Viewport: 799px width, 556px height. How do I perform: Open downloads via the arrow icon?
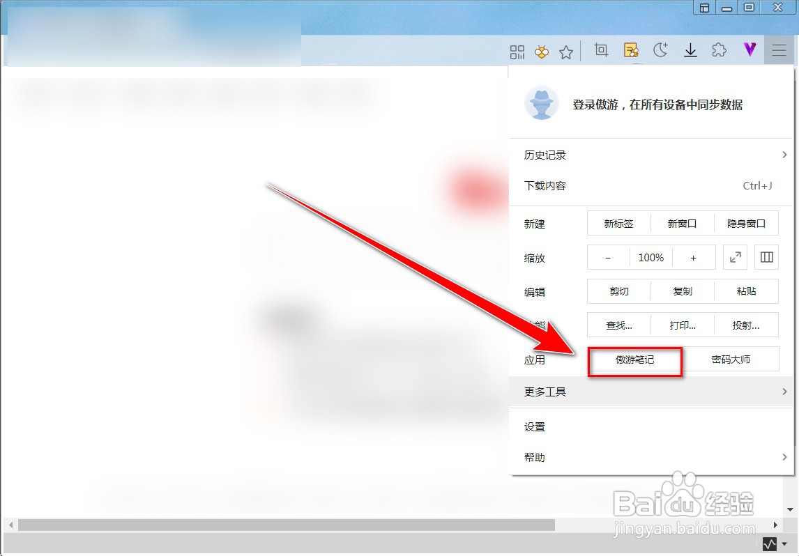pyautogui.click(x=690, y=50)
